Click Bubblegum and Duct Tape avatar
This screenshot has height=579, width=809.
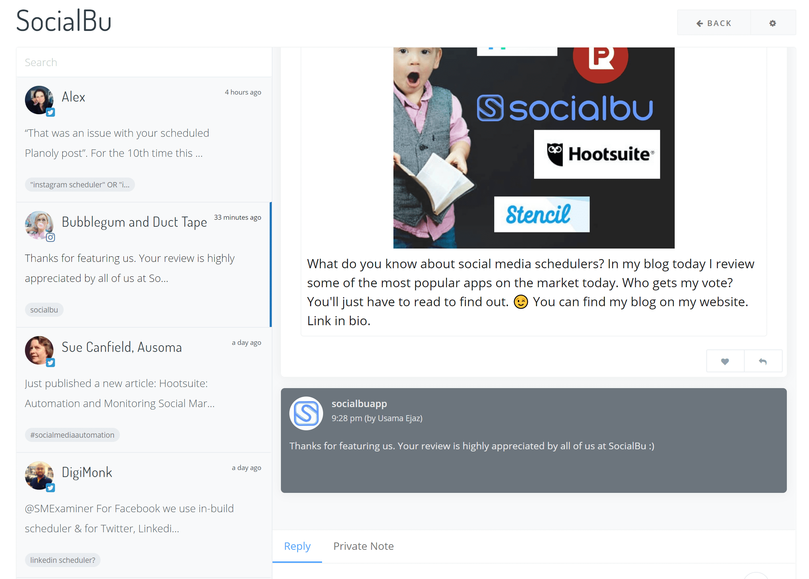point(39,225)
